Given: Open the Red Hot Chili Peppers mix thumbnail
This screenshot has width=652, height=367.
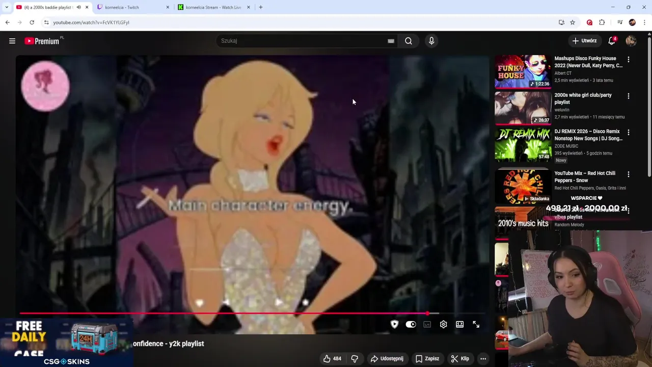Looking at the screenshot, I should (x=523, y=186).
